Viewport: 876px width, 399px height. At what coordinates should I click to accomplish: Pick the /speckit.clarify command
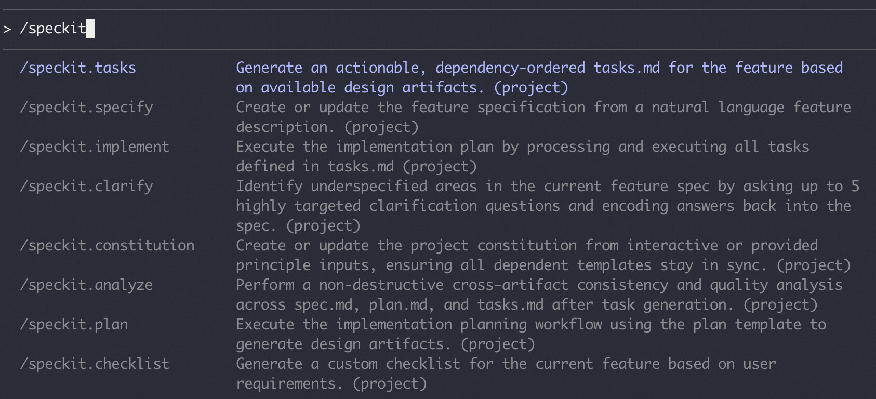point(86,187)
